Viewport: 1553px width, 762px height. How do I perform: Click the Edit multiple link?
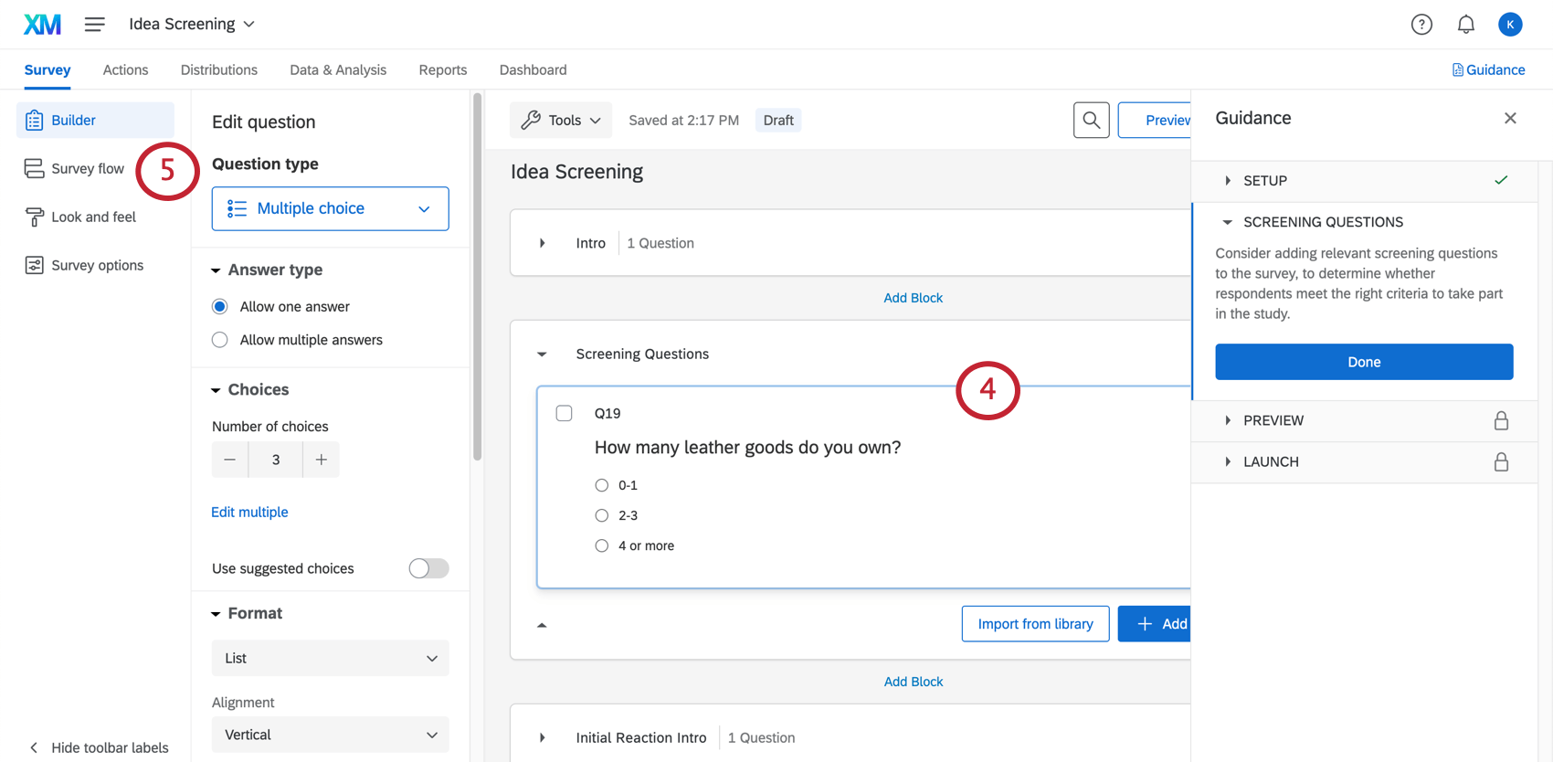(249, 512)
